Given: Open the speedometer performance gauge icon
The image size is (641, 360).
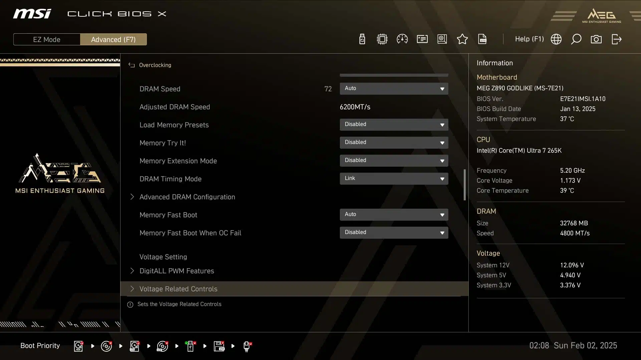Looking at the screenshot, I should click(402, 39).
